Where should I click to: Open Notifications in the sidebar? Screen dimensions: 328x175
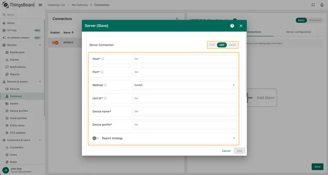click(x=22, y=67)
